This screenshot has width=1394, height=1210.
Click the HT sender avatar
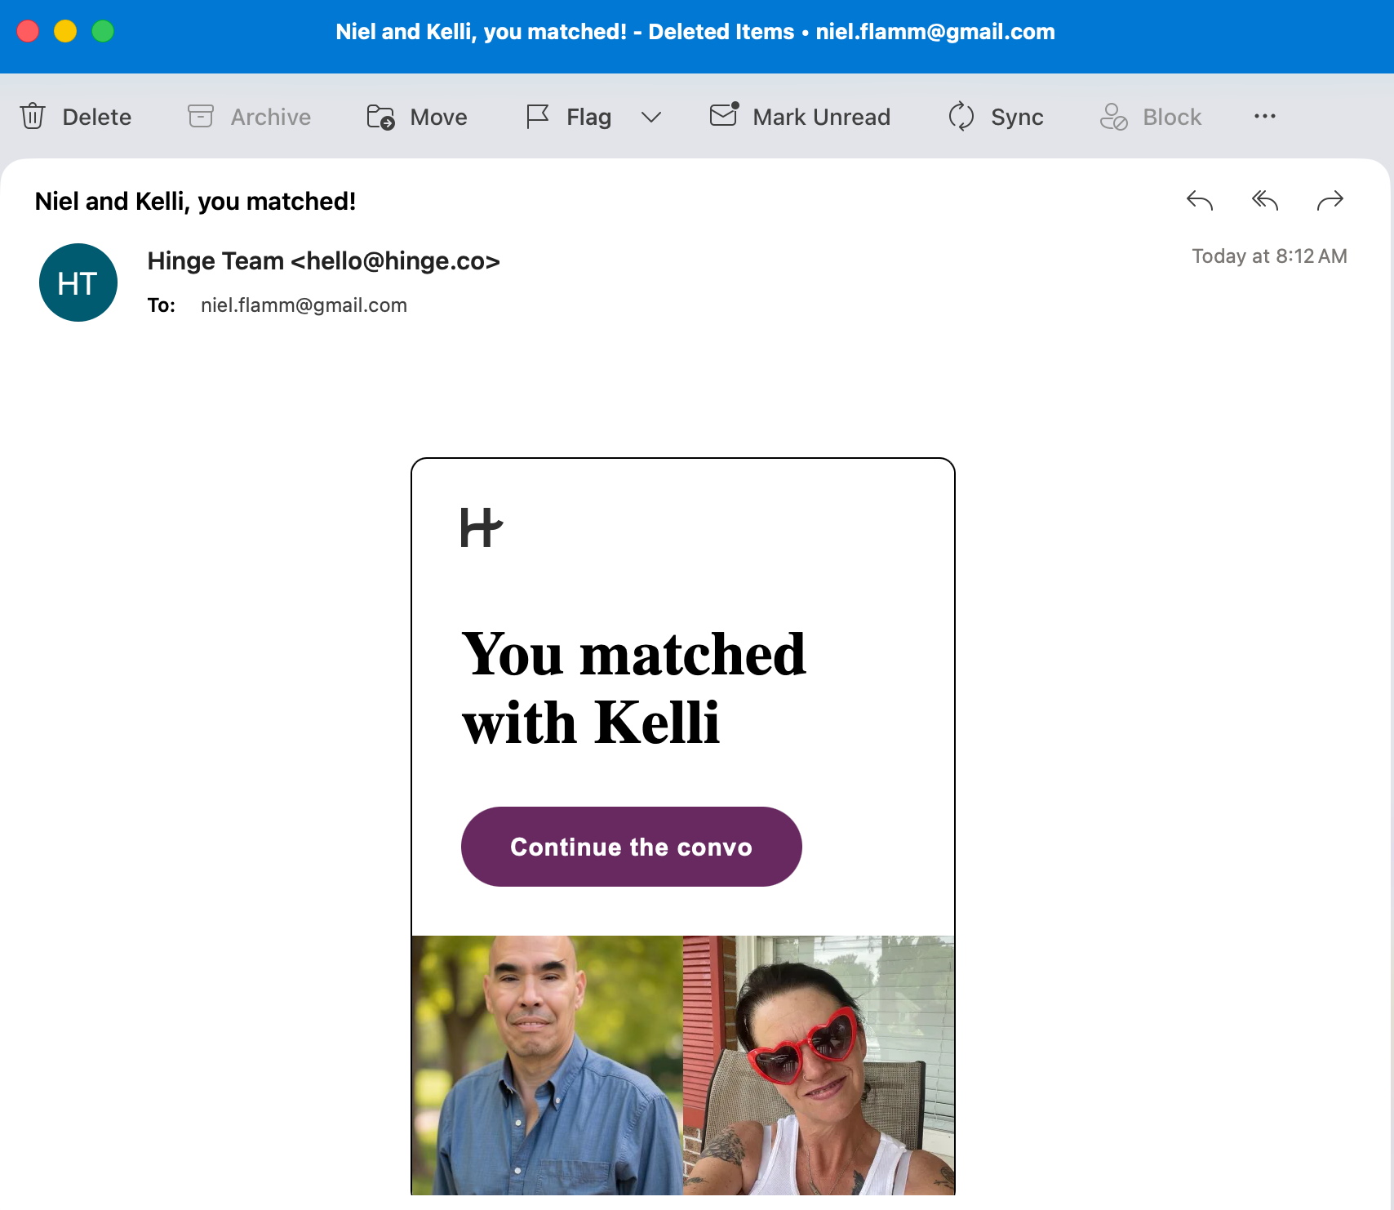coord(78,282)
